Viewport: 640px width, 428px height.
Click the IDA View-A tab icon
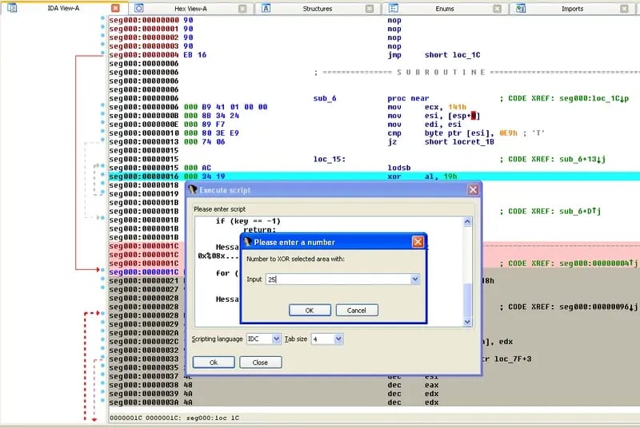pos(12,8)
